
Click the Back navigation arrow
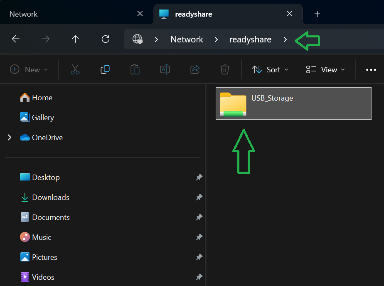tap(16, 39)
